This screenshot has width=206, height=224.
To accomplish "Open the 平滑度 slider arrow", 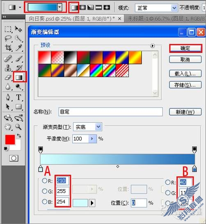I will (92, 139).
